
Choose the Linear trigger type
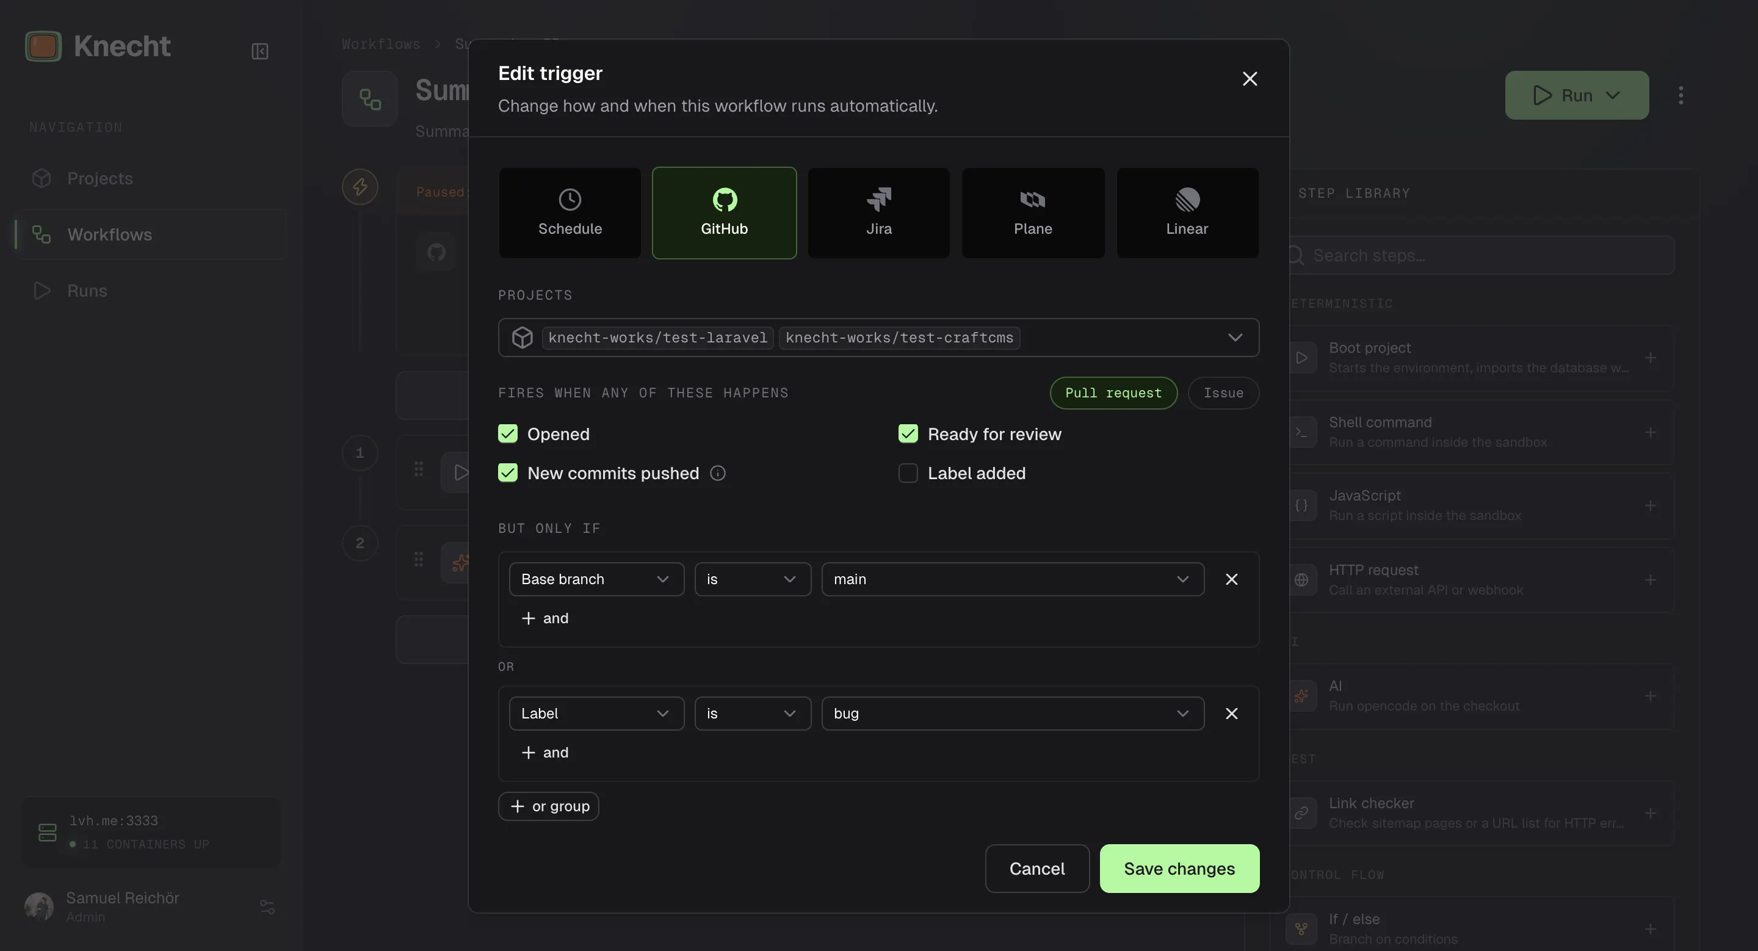(1187, 213)
